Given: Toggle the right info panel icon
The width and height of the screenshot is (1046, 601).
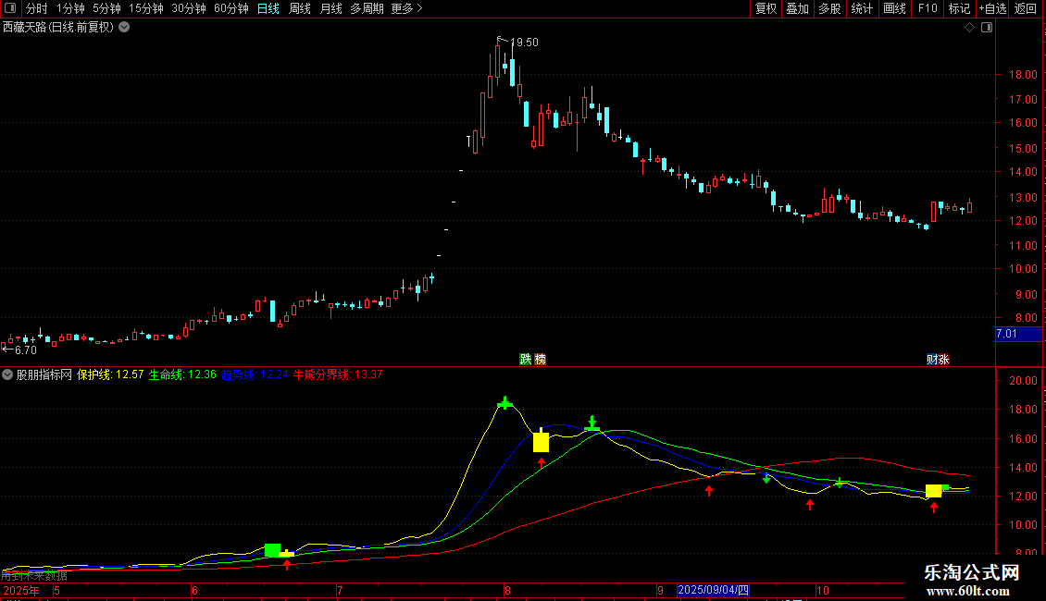Looking at the screenshot, I should pos(988,28).
